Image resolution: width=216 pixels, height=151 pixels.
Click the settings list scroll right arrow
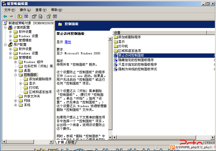click(x=213, y=137)
